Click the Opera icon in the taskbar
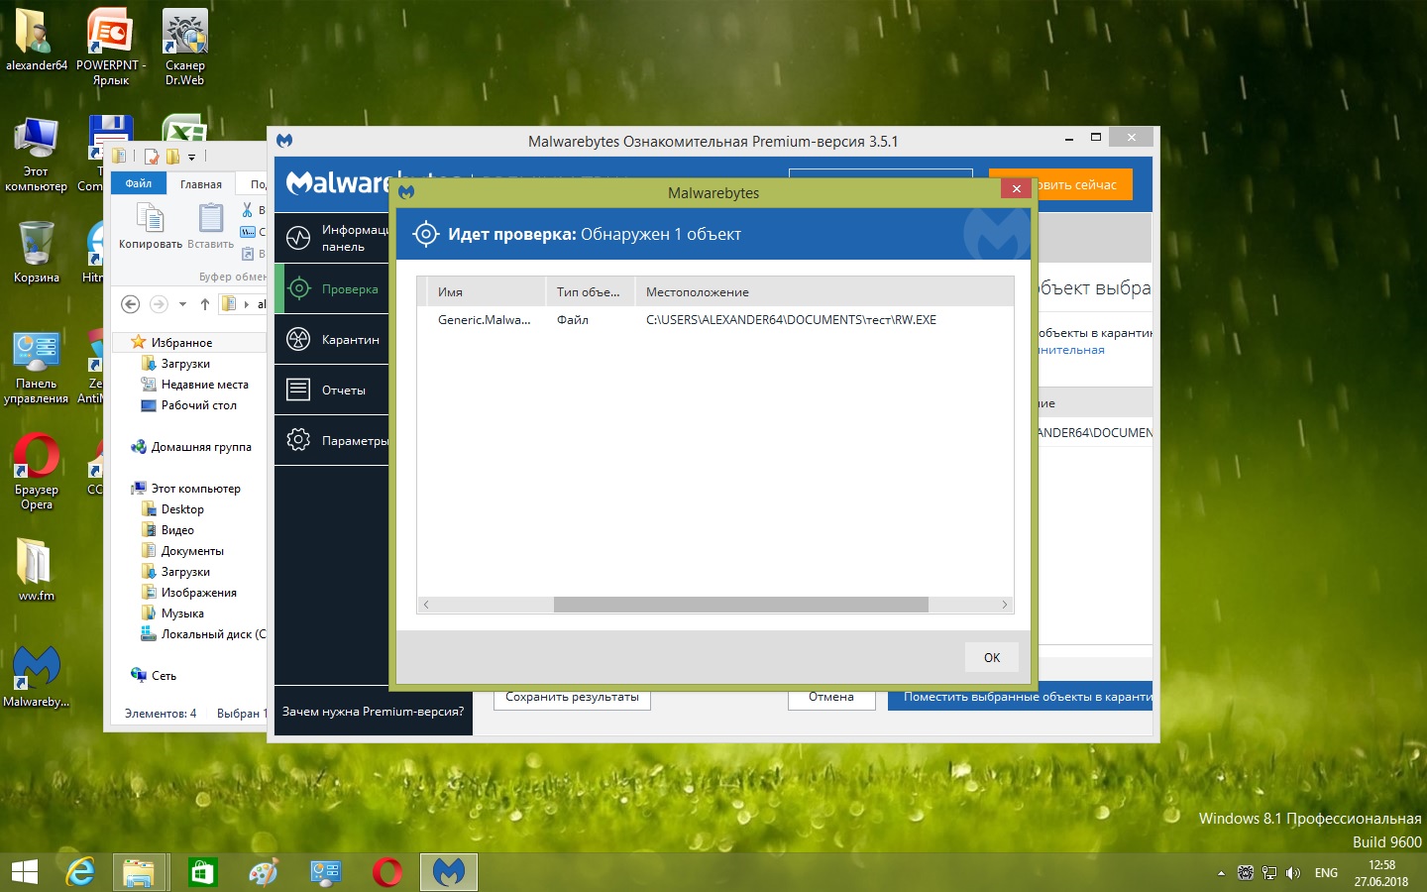Viewport: 1427px width, 892px height. click(387, 872)
